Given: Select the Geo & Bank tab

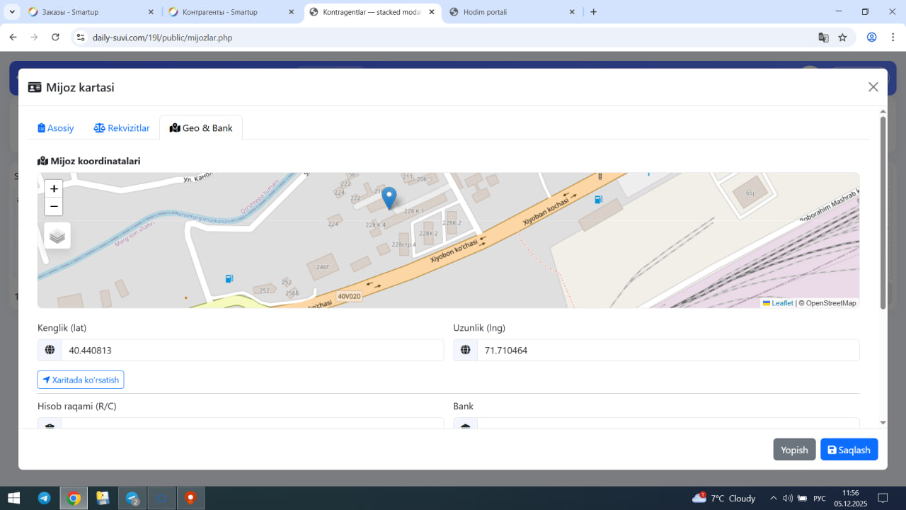Looking at the screenshot, I should coord(201,128).
